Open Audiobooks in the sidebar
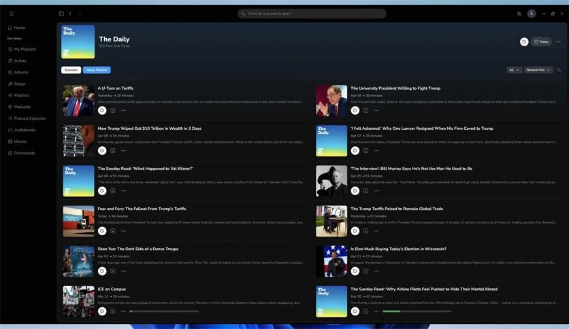The height and width of the screenshot is (329, 569). point(22,130)
